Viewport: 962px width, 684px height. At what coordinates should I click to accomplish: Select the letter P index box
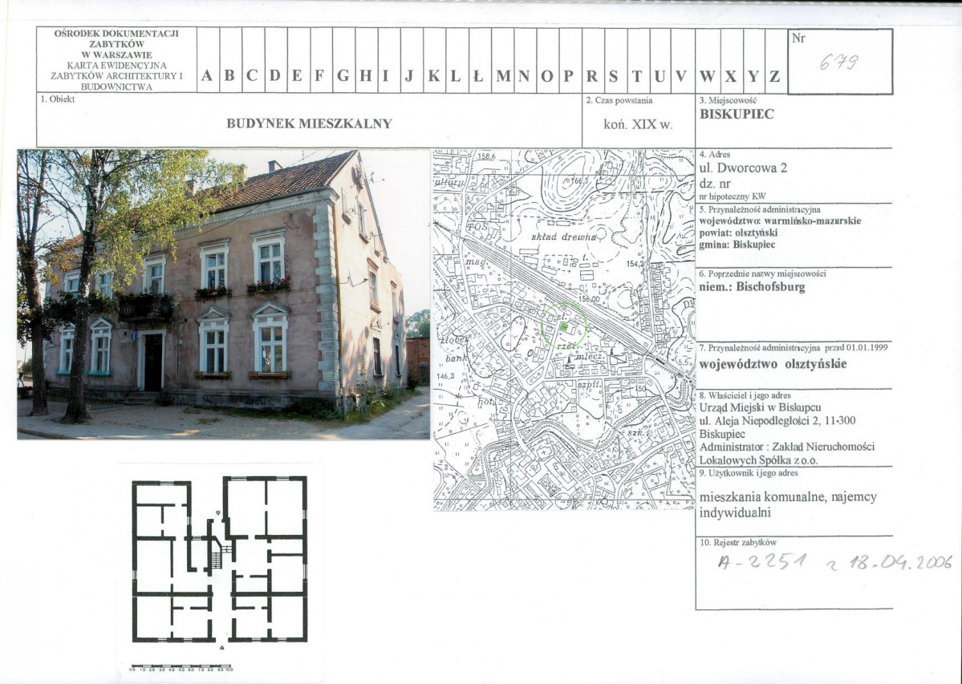570,60
